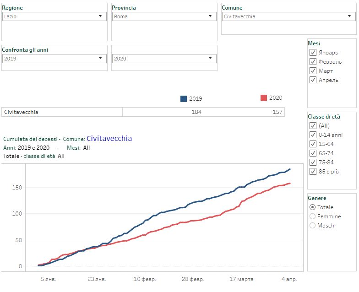This screenshot has height=292, width=359.
Task: Open the Regione dropdown showing Lazio
Action: coord(53,16)
